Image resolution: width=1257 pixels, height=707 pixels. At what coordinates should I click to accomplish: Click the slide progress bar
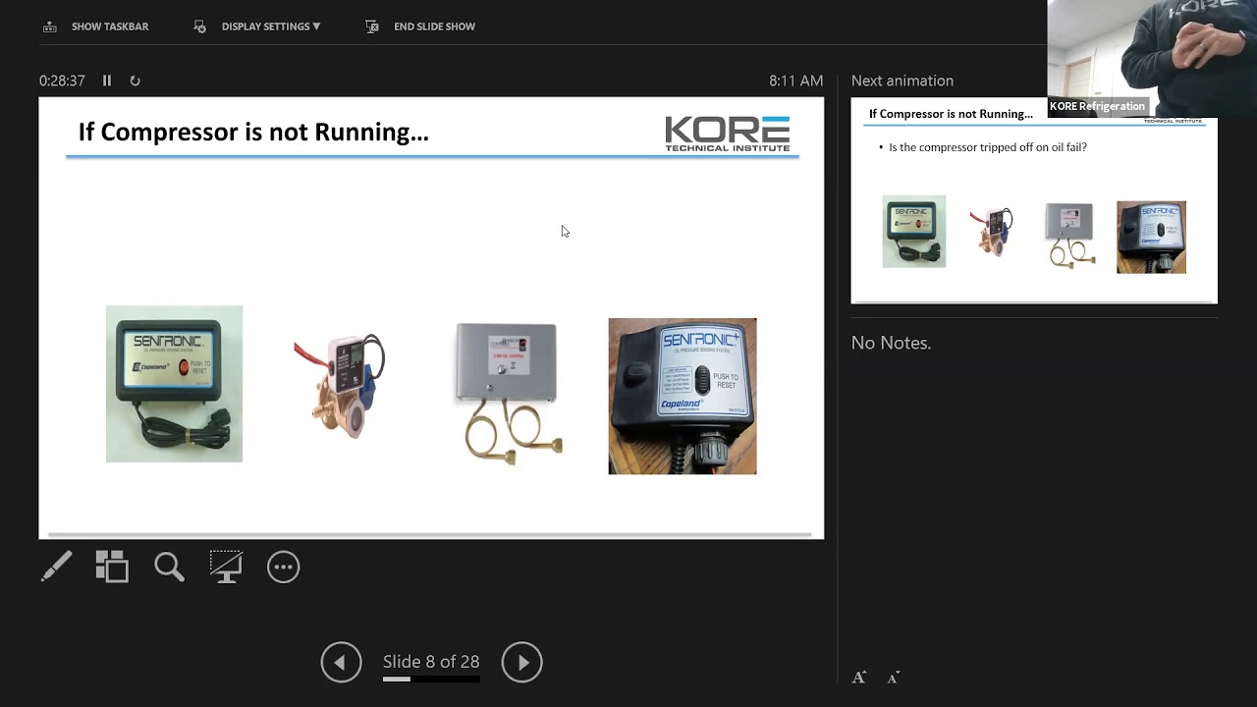coord(431,679)
